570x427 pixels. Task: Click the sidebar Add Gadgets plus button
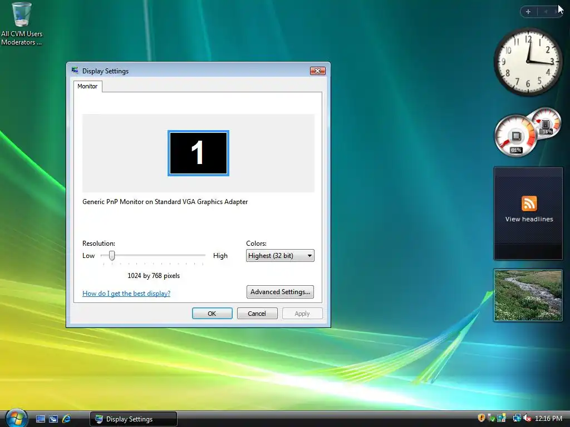[528, 12]
